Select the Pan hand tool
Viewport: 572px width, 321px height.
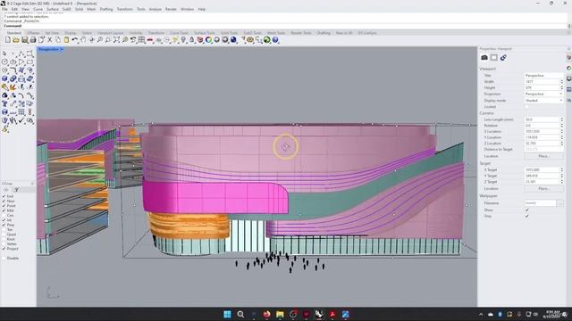(83, 39)
